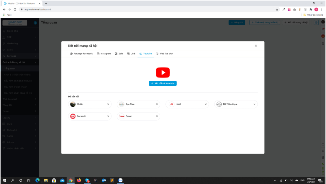Screen dimensions: 326x184
Task: Open the CMS sidebar menu
Action: 19,124
